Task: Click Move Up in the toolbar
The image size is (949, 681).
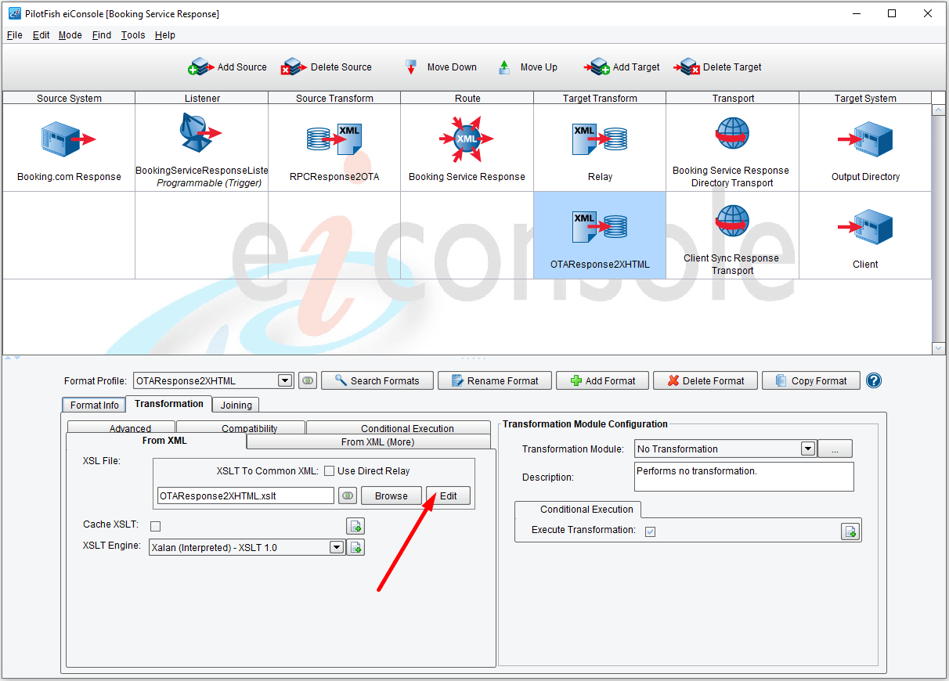Action: (528, 67)
